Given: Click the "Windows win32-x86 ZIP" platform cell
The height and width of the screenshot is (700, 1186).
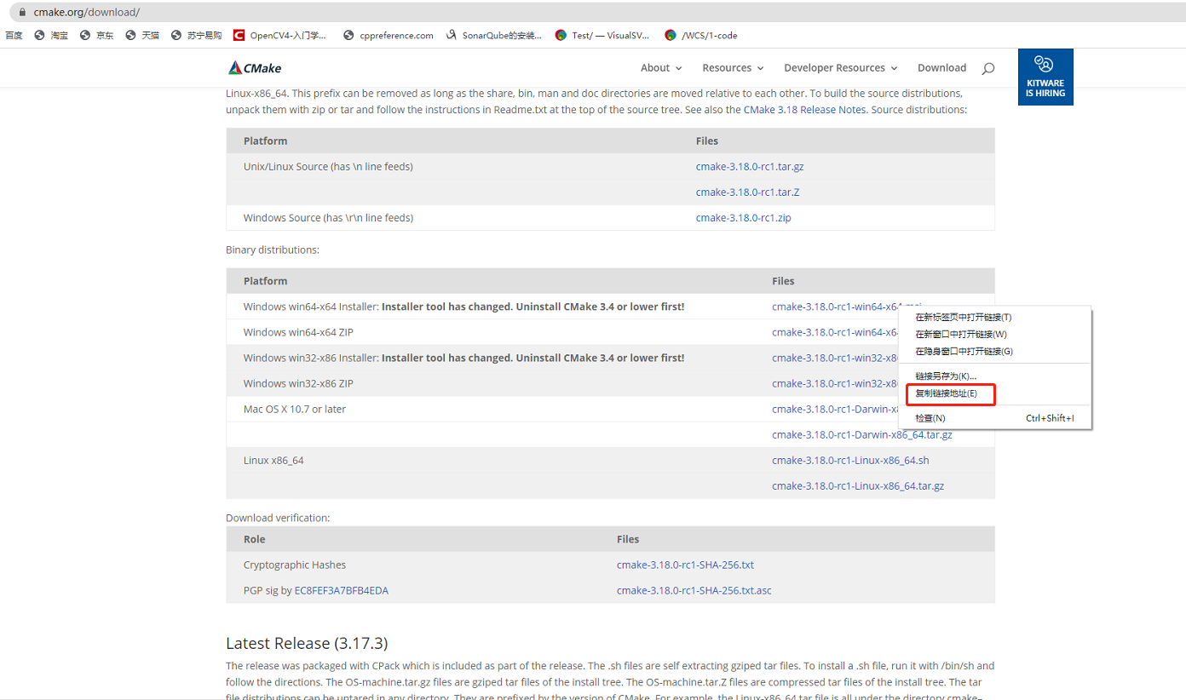Looking at the screenshot, I should (x=298, y=383).
